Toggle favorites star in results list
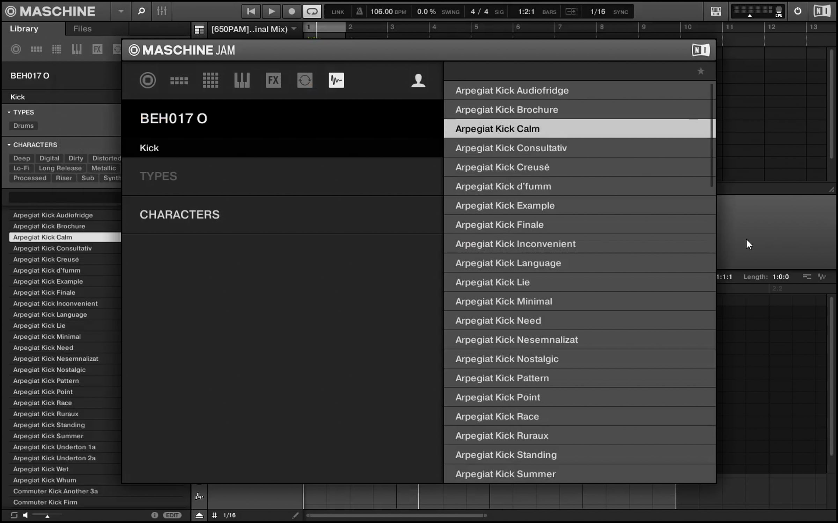This screenshot has height=523, width=838. tap(700, 71)
